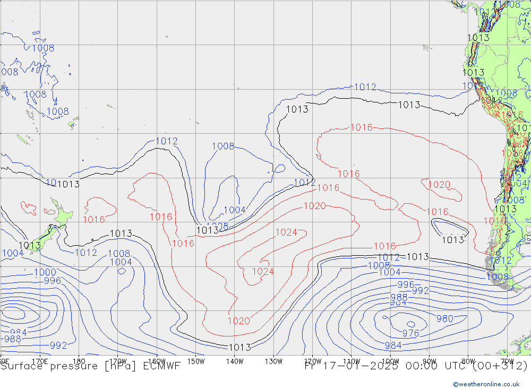531x389 pixels.
Task: Open the weatheronline.co.uk copyright link
Action: click(x=486, y=384)
